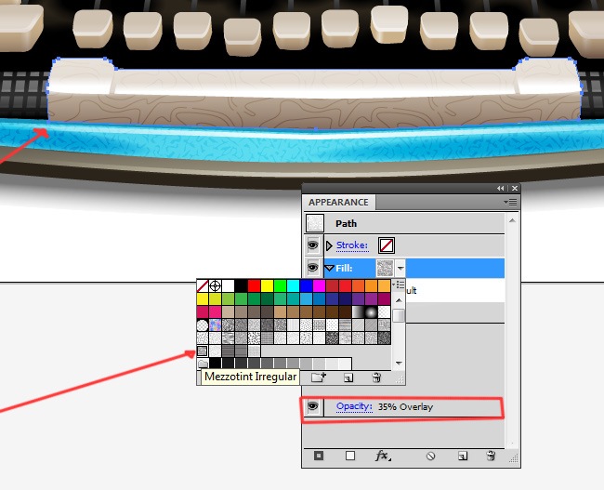Open the Appearance panel flyout menu
This screenshot has width=604, height=490.
(510, 202)
